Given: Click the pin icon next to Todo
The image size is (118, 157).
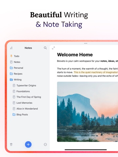Looking at the screenshot, I should pos(11,56).
